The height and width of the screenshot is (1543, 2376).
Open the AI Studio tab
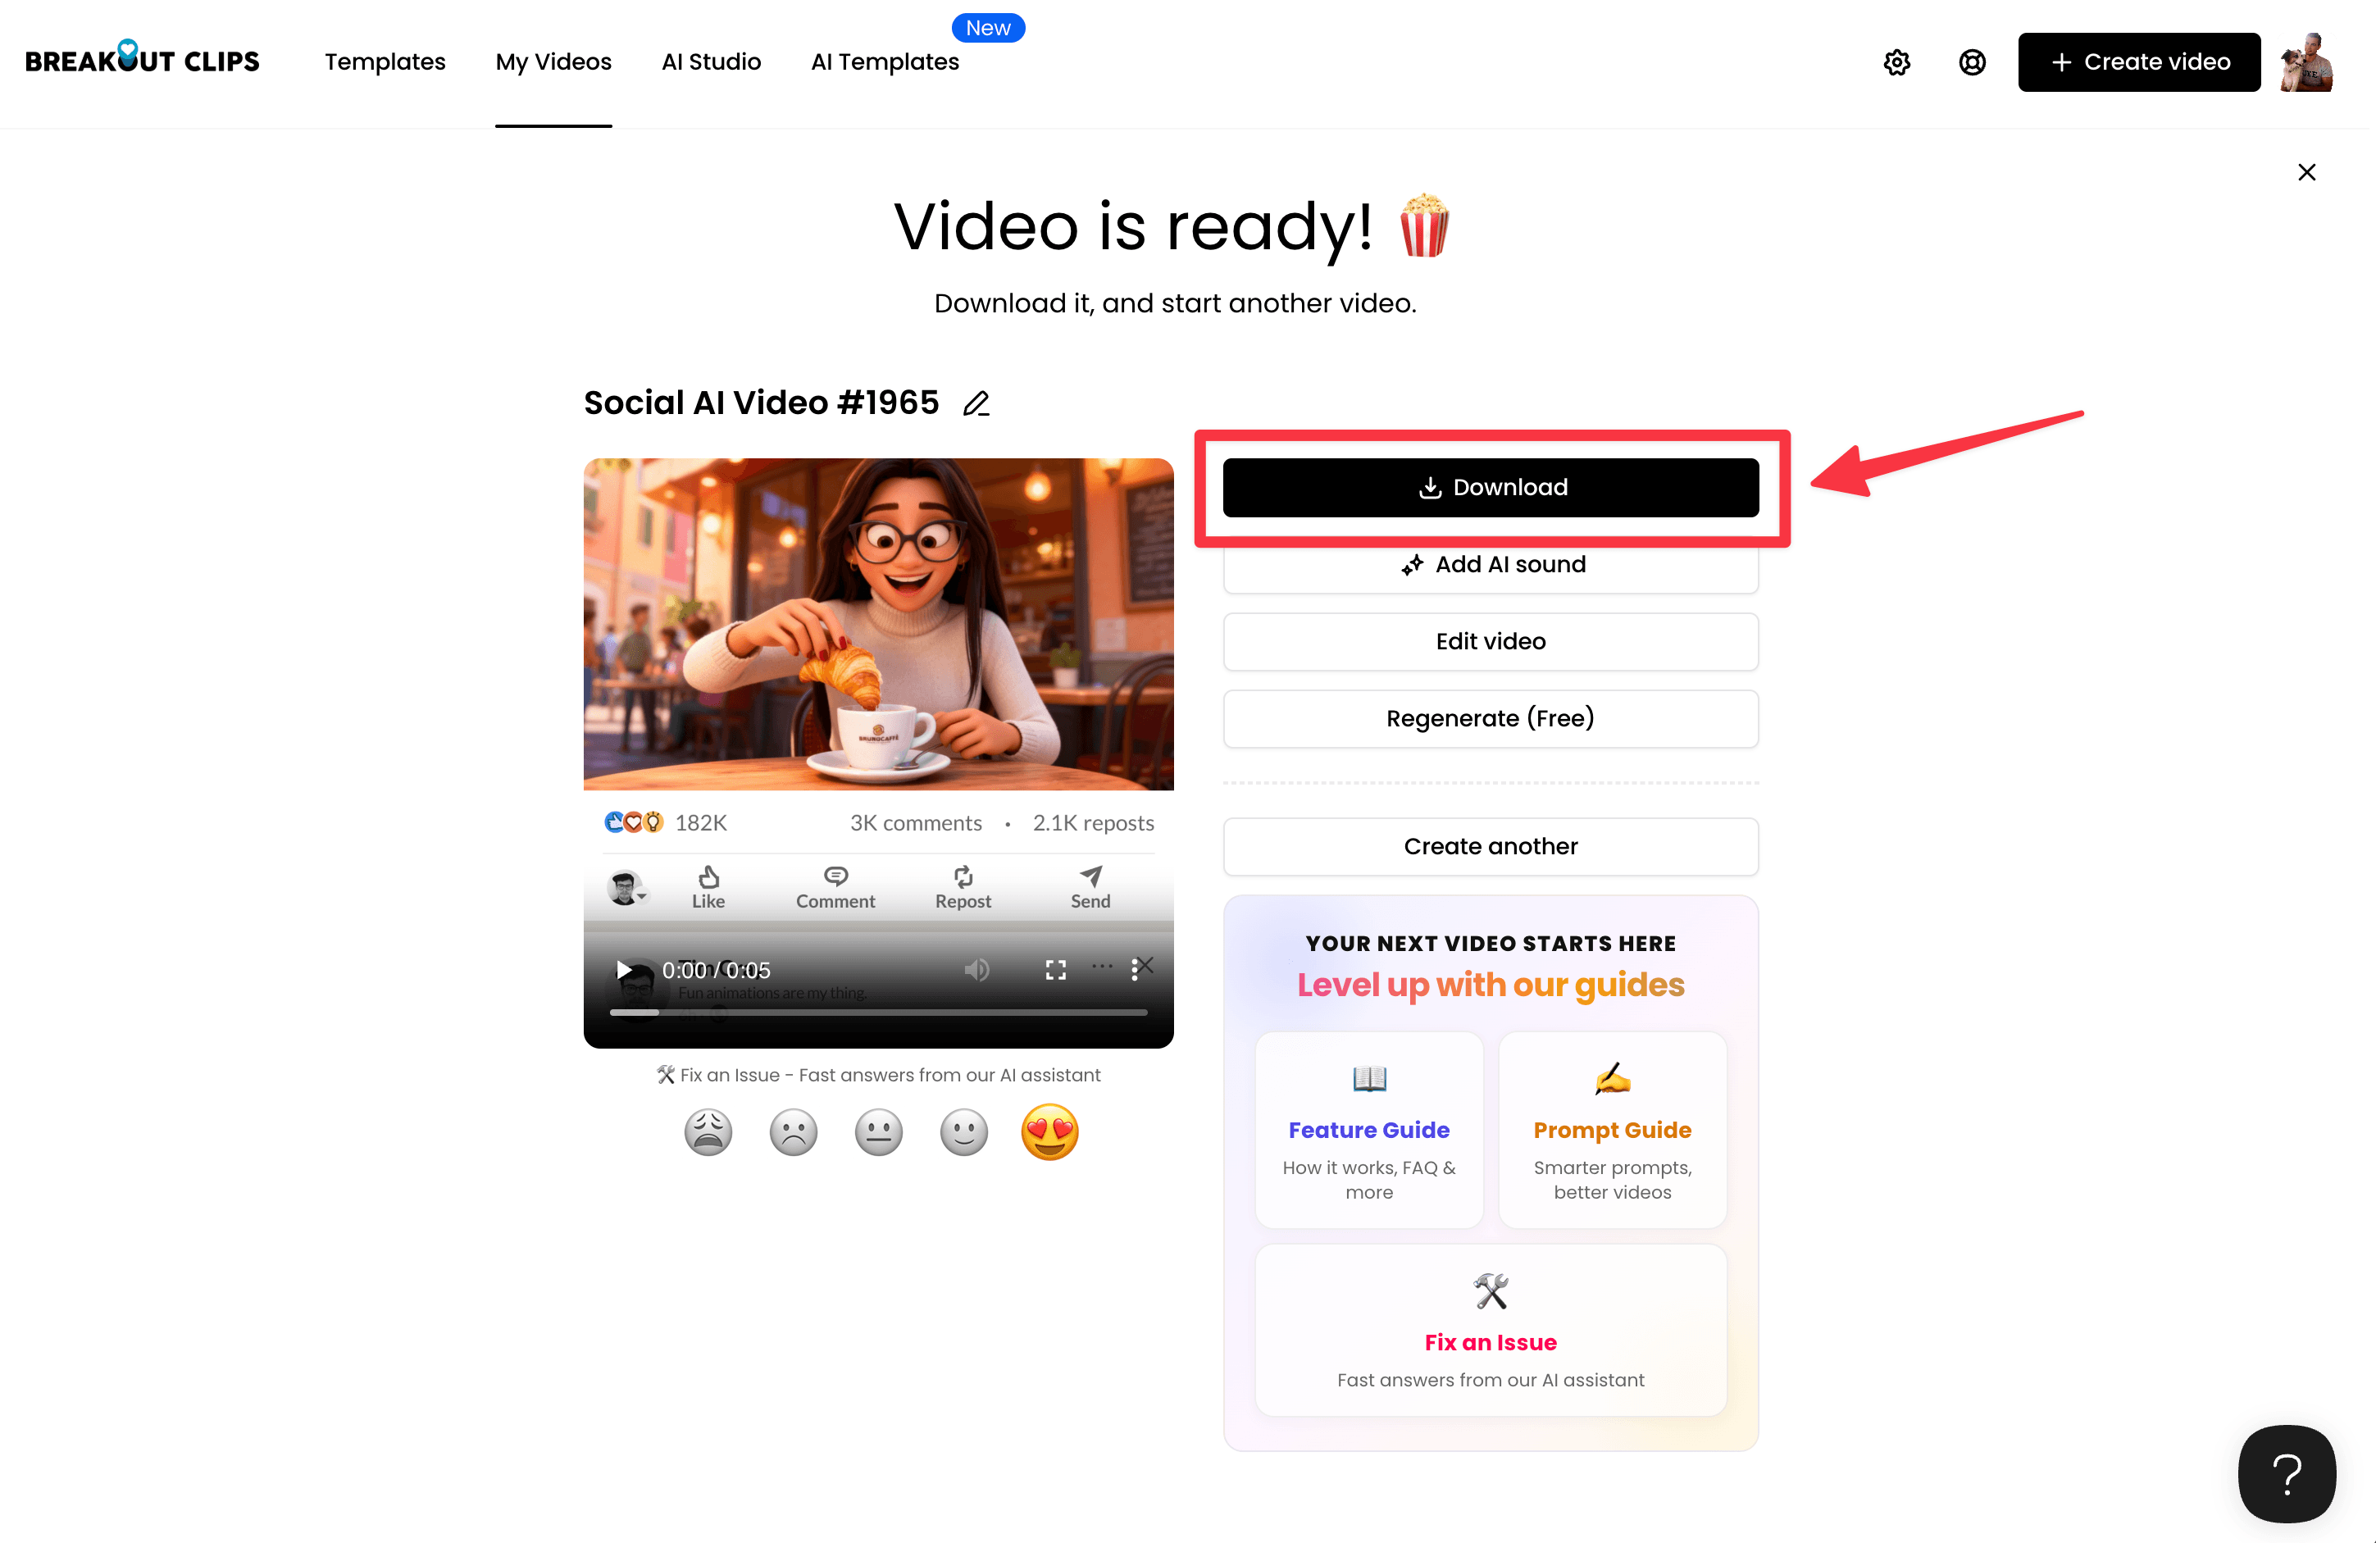pos(711,61)
